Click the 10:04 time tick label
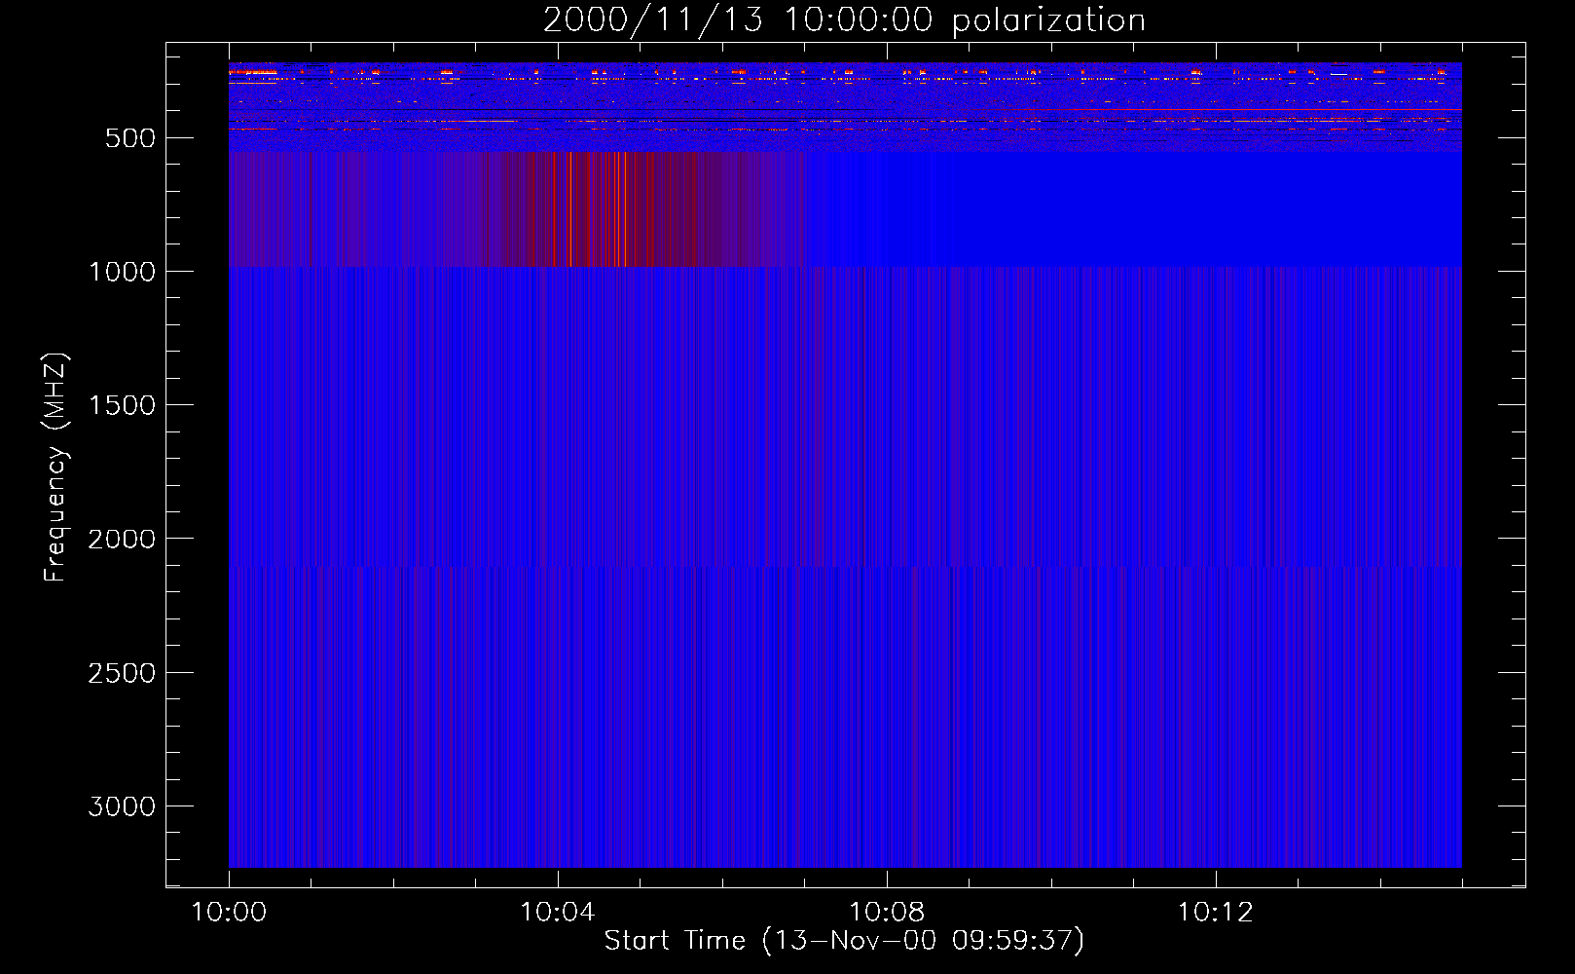Screen dimensions: 1575x974 (x=558, y=913)
